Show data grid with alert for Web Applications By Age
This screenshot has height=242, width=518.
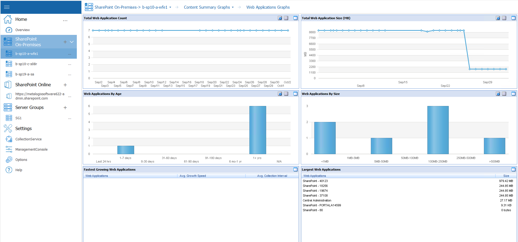[x=280, y=94]
